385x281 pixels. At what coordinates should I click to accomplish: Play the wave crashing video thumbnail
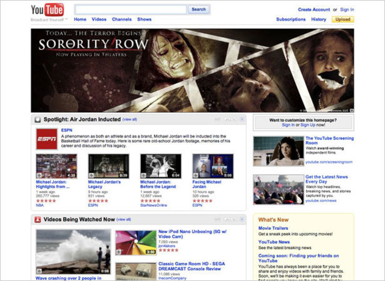click(x=73, y=252)
